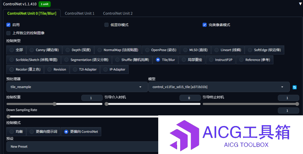The height and width of the screenshot is (154, 303).
Task: Click the 引导介入时机 slider handle
Action: click(x=107, y=104)
